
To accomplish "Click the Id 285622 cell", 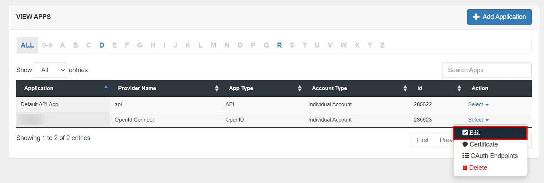I will 436,104.
